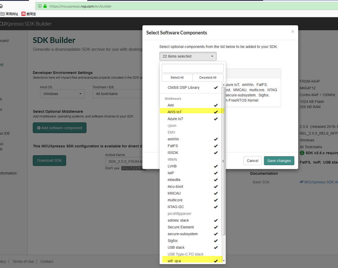The height and width of the screenshot is (268, 338).
Task: Toggle CMSIS DSP Library option
Action: point(191,88)
